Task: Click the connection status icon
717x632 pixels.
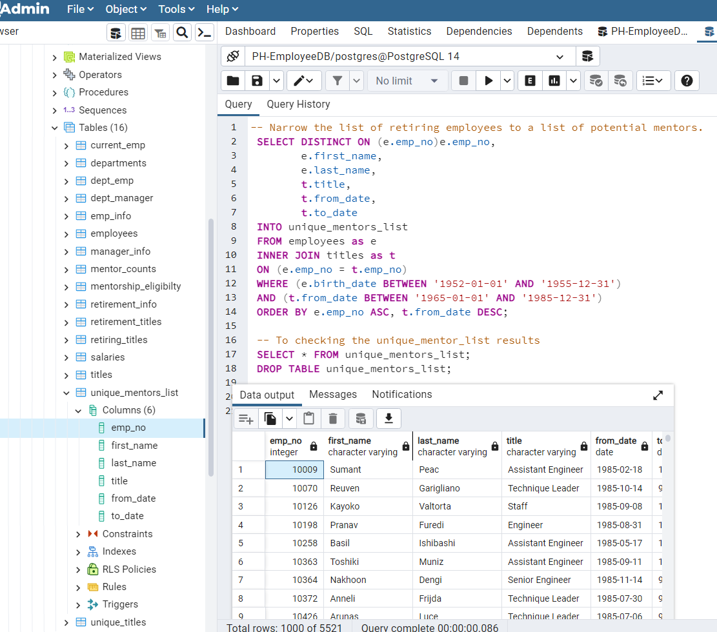Action: coord(233,56)
